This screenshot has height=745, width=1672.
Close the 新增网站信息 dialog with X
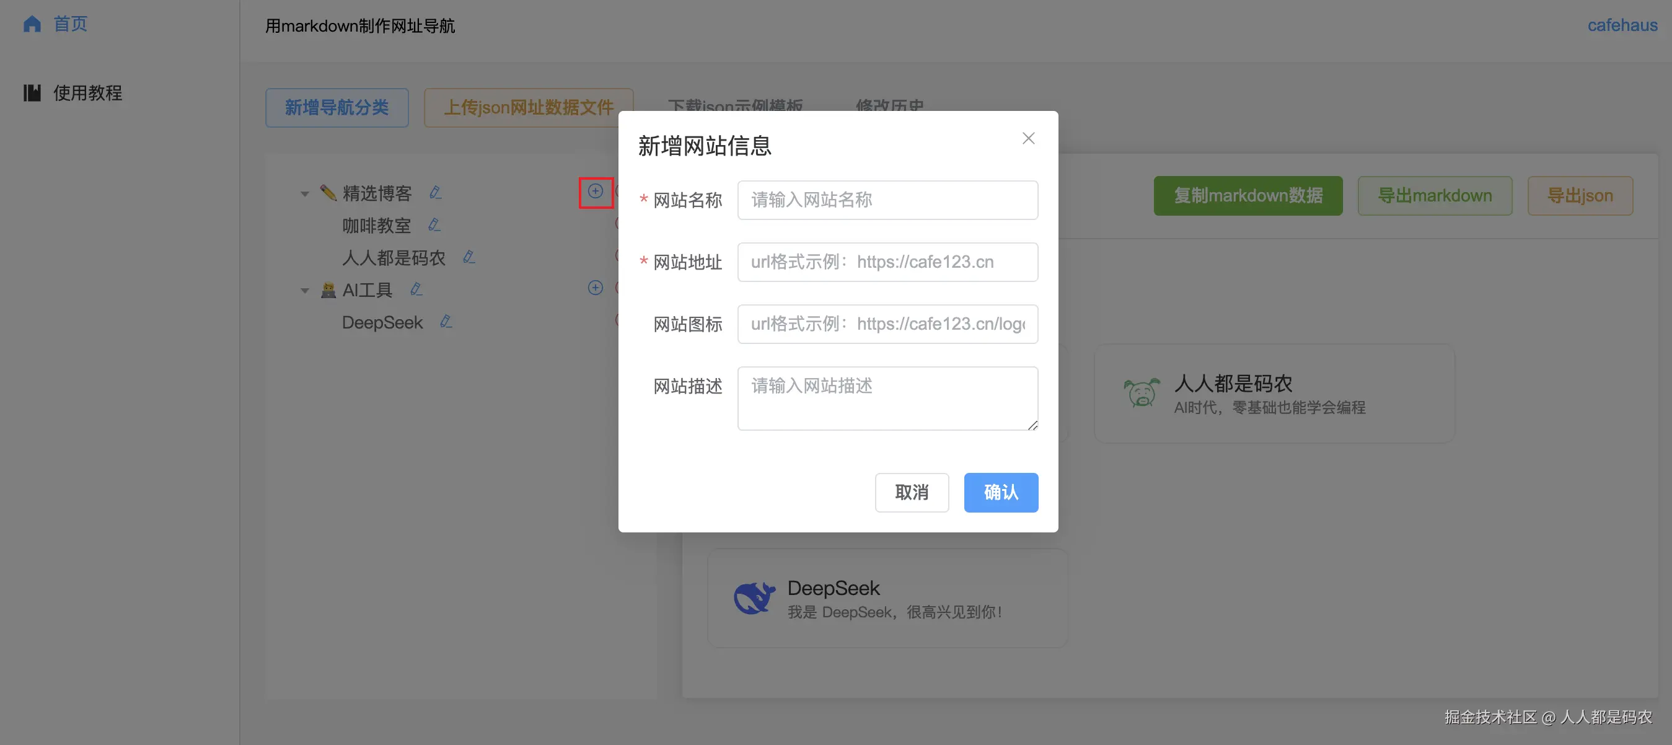click(1028, 138)
